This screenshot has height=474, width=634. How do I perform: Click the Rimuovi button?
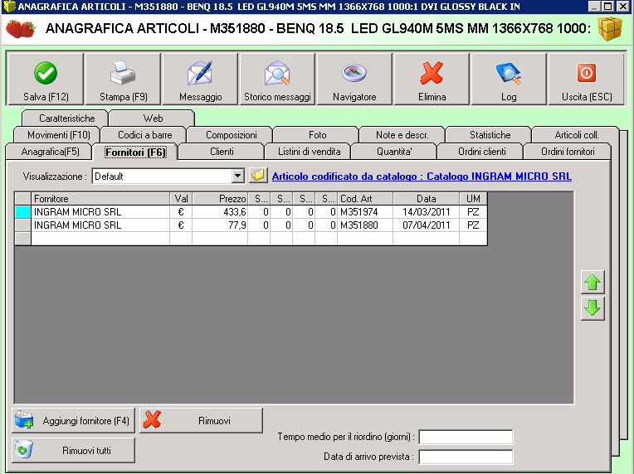[x=201, y=421]
